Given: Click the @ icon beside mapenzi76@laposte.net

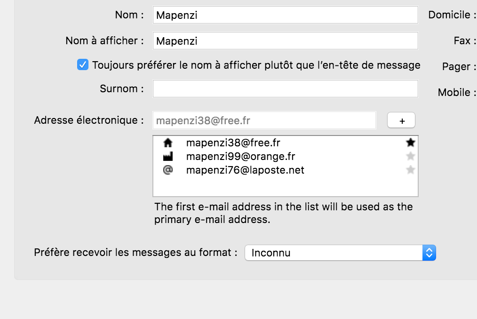Looking at the screenshot, I should click(167, 170).
